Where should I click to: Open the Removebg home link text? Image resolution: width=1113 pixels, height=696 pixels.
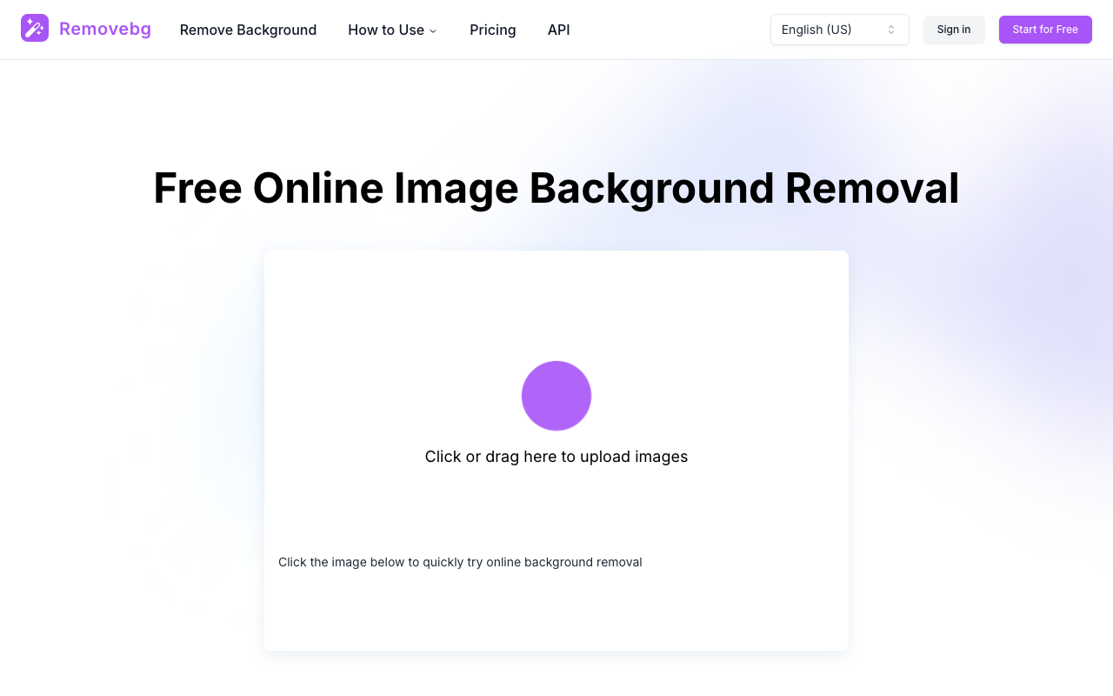[105, 30]
